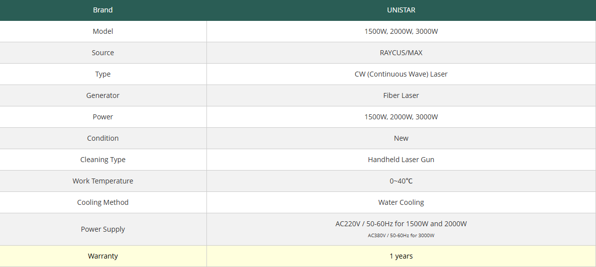Viewport: 596px width, 267px height.
Task: Select the Type row label
Action: [103, 74]
